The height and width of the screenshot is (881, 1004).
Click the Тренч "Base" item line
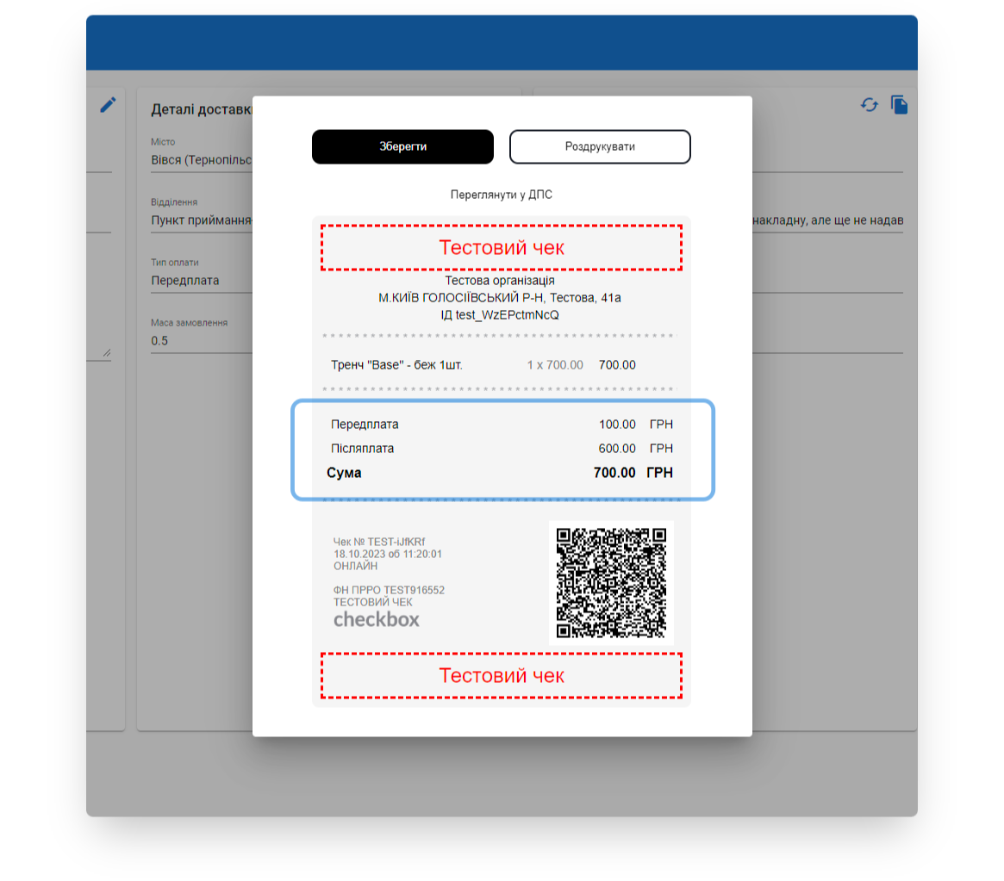483,365
